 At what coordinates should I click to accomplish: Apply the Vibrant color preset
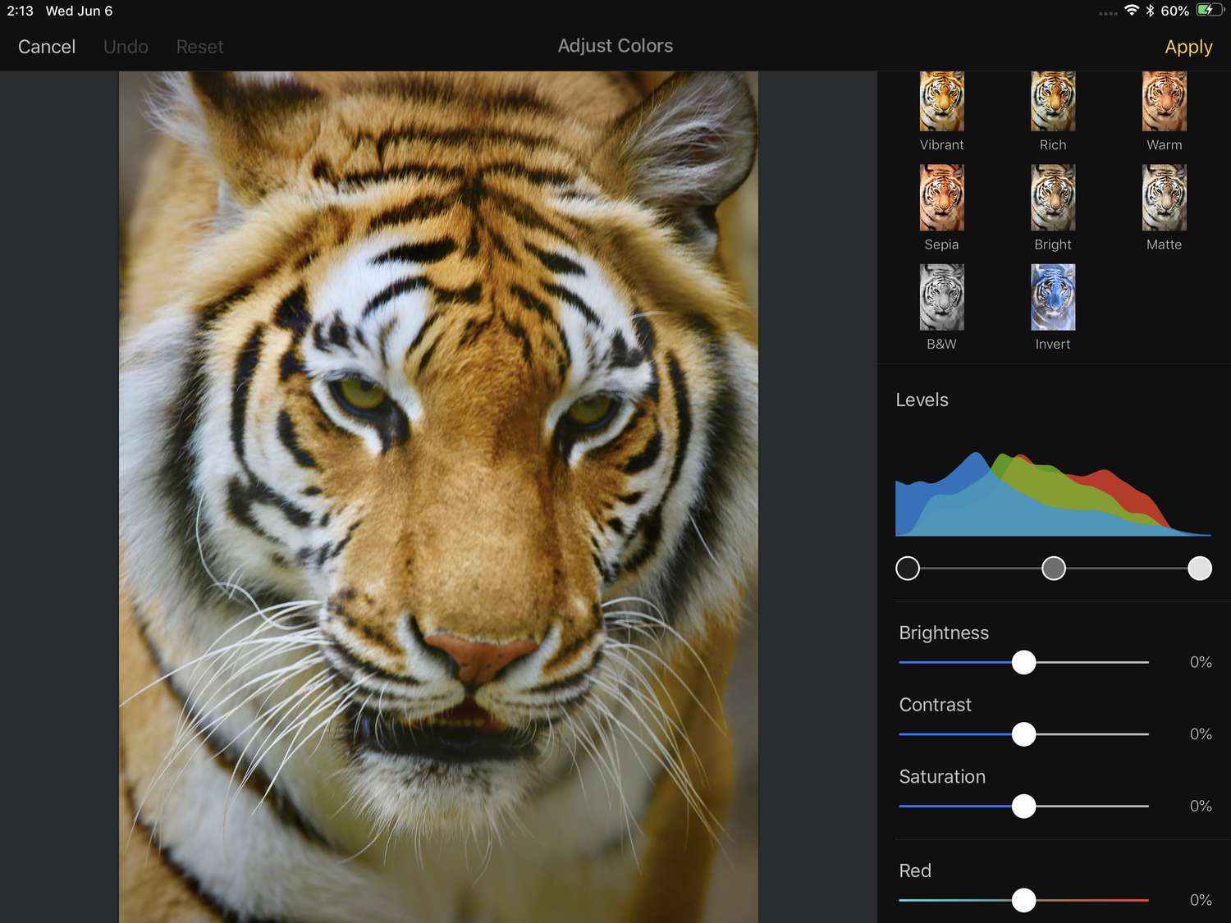coord(941,103)
